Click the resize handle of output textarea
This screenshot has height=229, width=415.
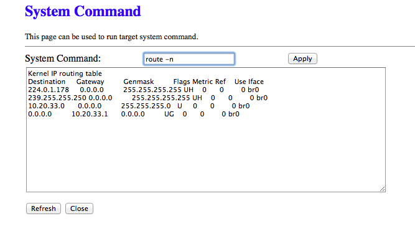[x=383, y=189]
